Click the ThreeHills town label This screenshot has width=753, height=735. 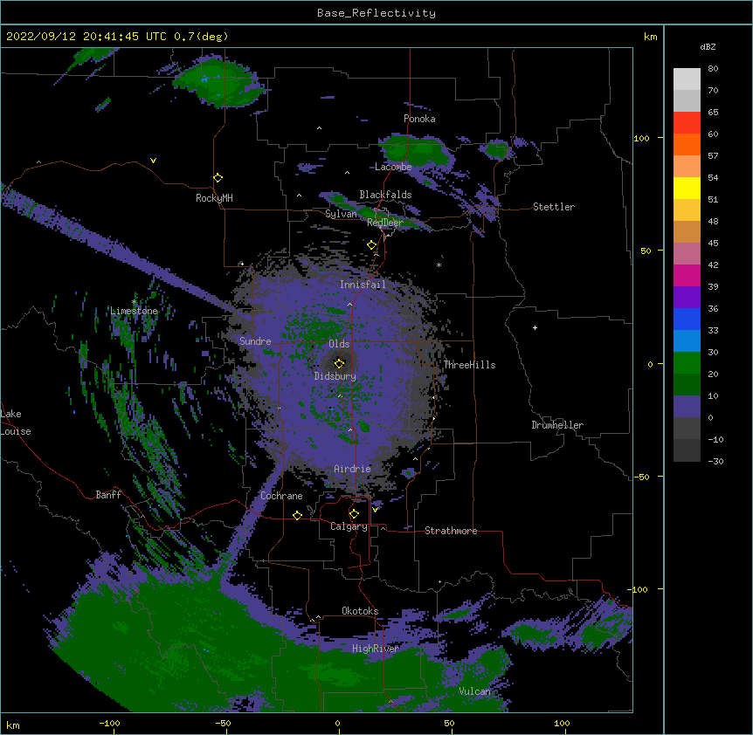click(469, 365)
